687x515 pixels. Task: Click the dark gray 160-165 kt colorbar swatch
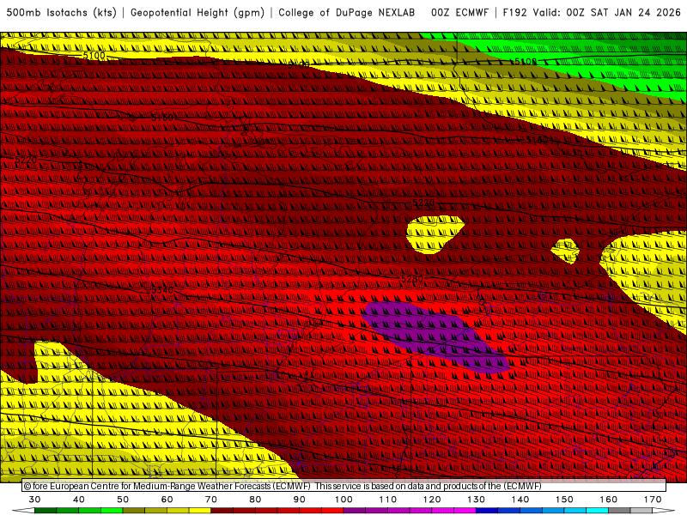619,511
